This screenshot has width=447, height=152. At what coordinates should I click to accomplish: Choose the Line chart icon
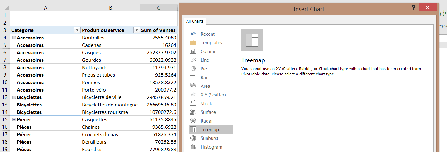click(193, 60)
